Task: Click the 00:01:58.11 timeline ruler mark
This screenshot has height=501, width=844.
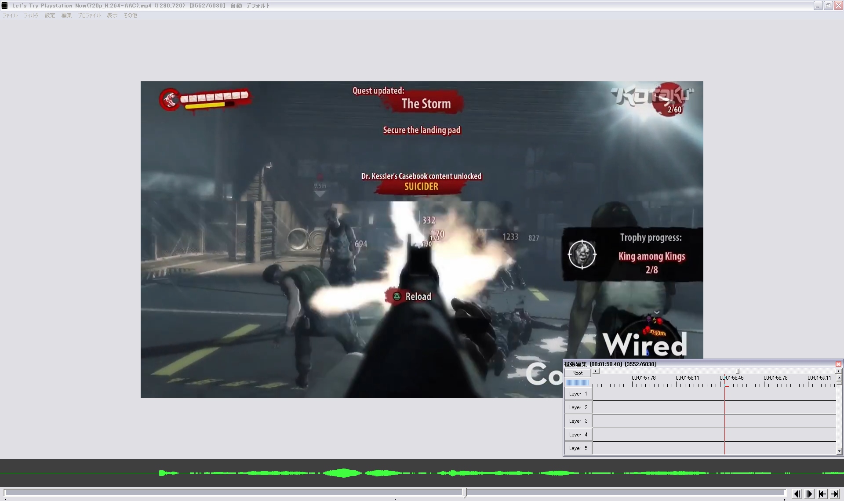Action: pos(688,378)
